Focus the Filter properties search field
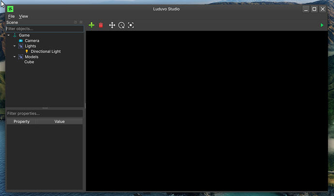This screenshot has width=334, height=196. tap(45, 114)
